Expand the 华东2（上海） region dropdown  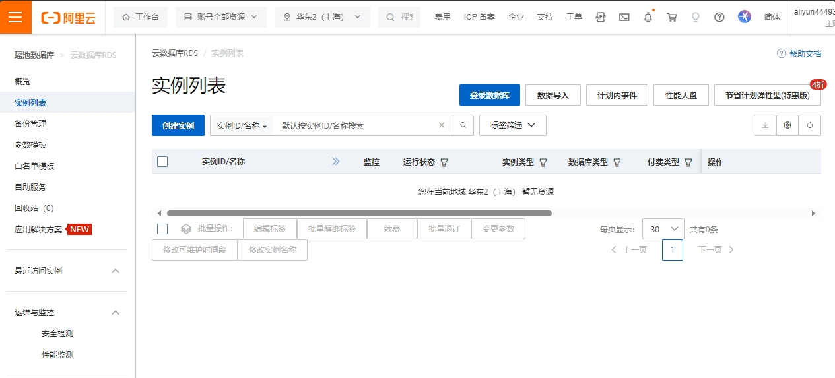322,17
